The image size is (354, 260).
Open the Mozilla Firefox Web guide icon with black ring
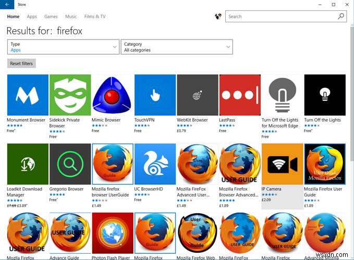[x=198, y=233]
